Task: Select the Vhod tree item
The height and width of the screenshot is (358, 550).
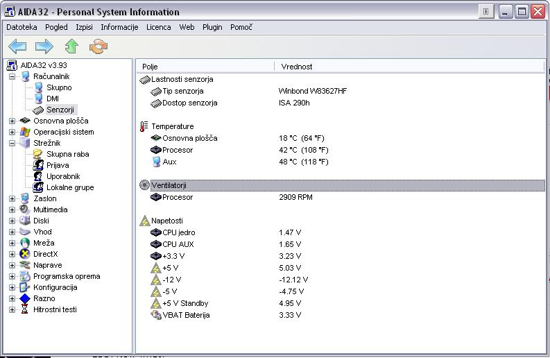Action: [42, 232]
